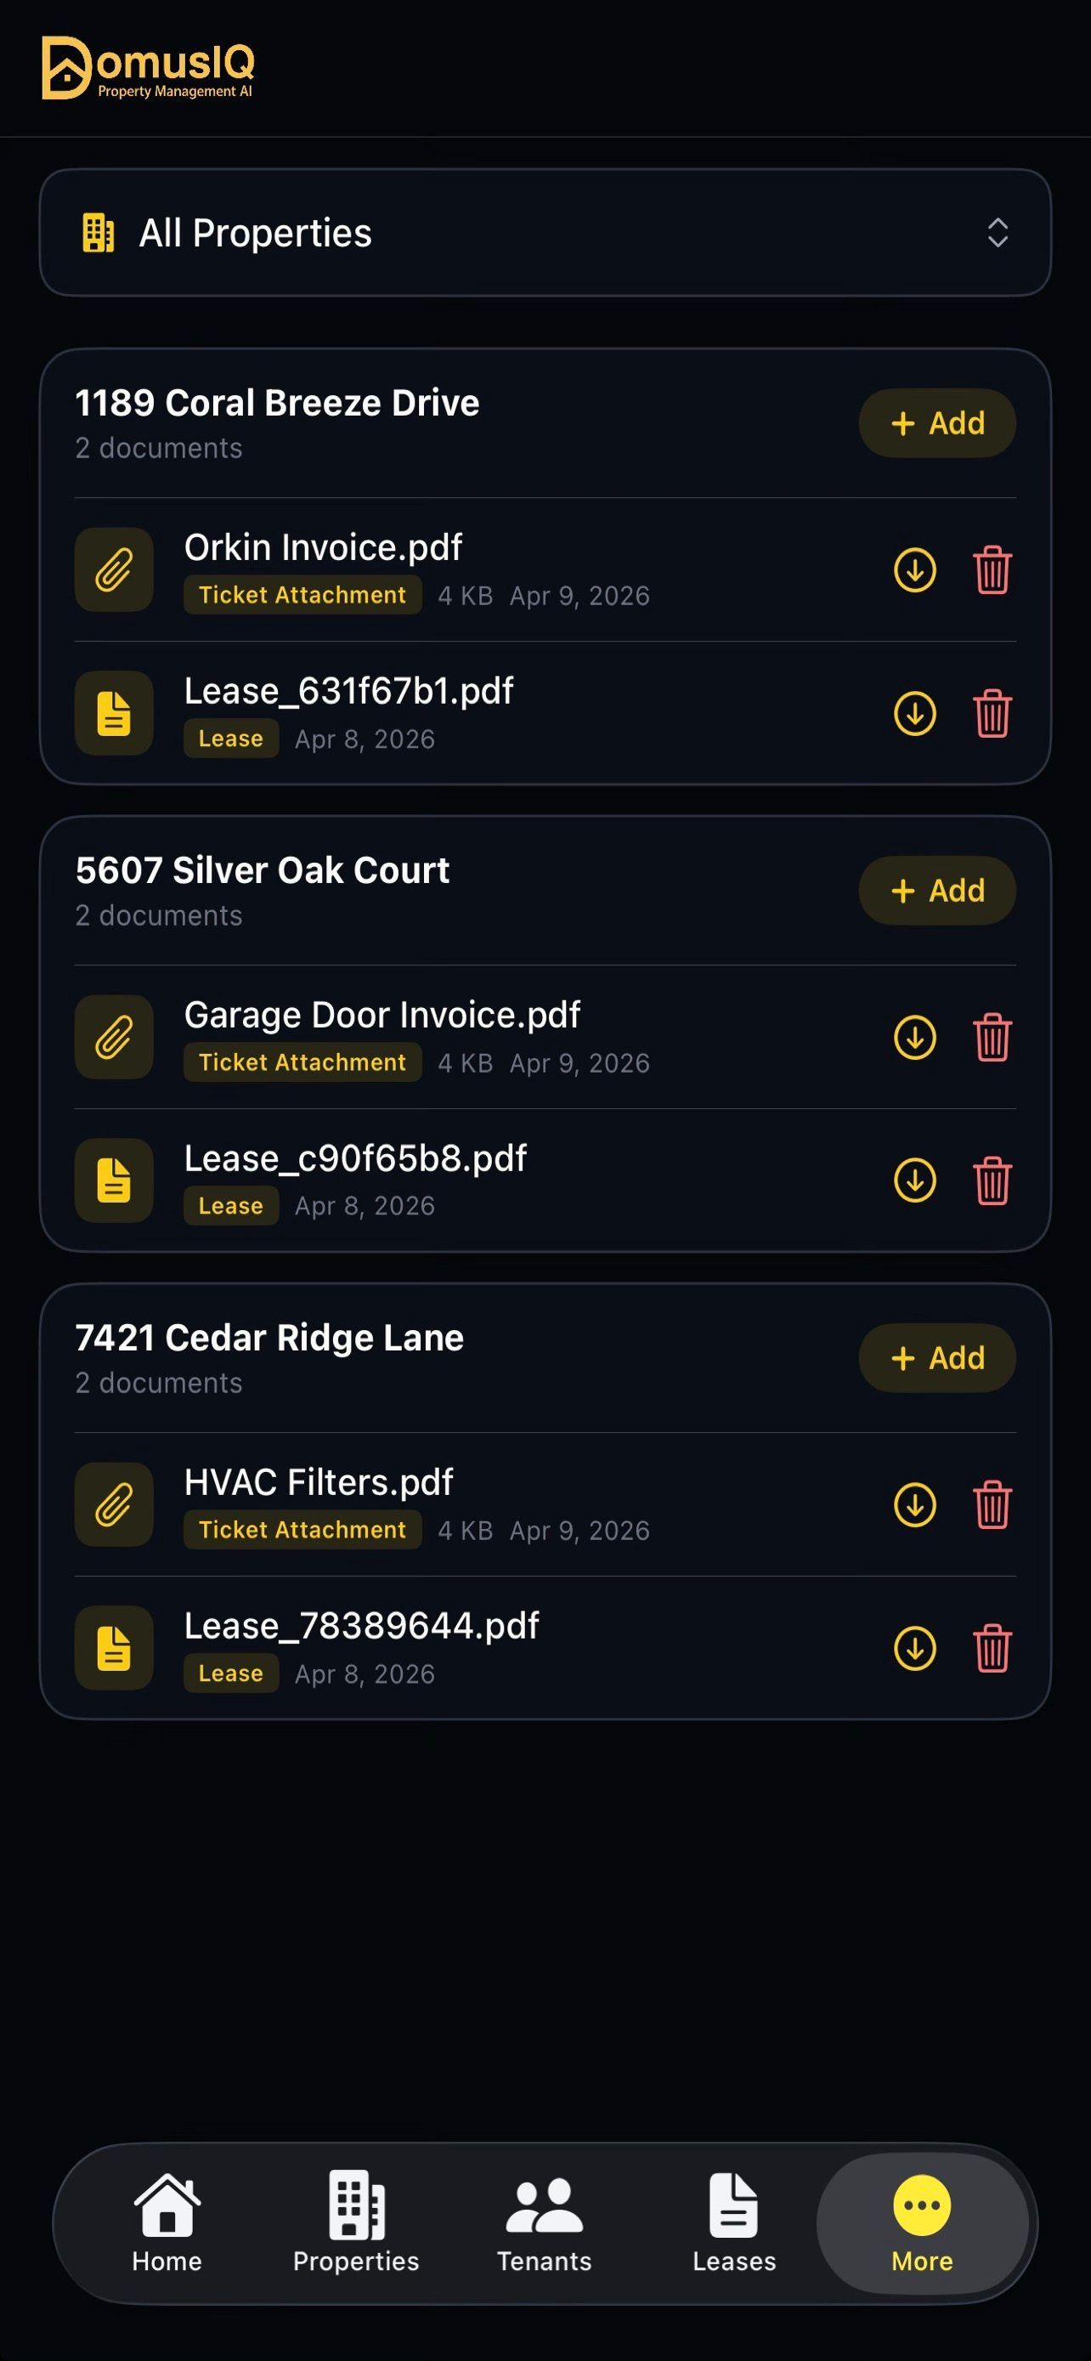Download Orkin Invoice.pdf
This screenshot has height=2361, width=1091.
coord(914,570)
